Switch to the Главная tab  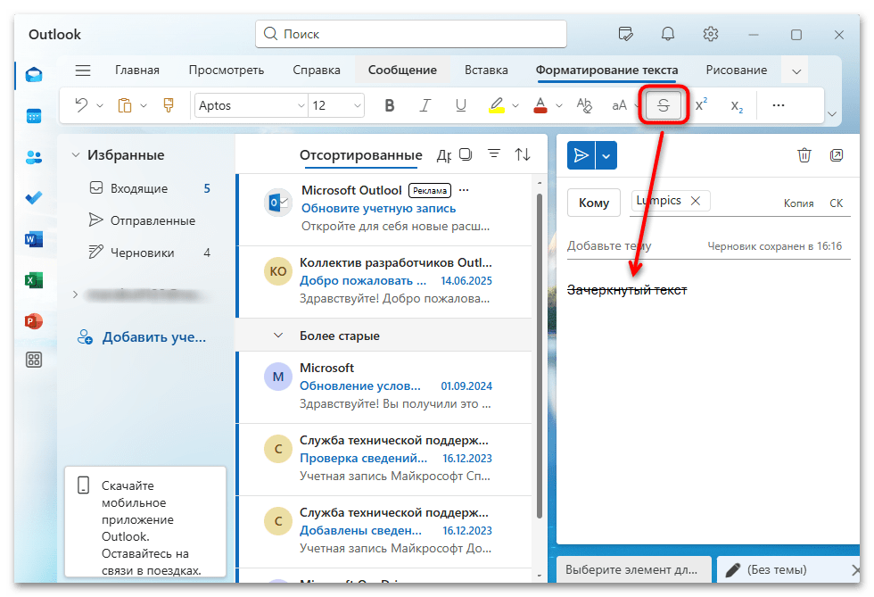pos(137,70)
